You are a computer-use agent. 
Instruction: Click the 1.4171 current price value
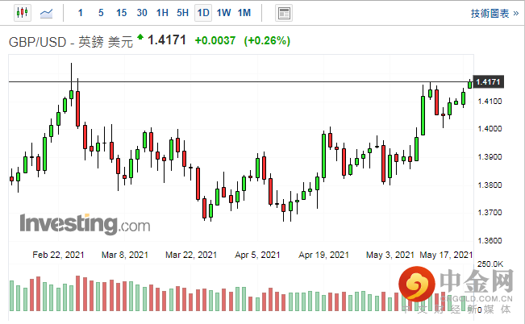pos(167,40)
